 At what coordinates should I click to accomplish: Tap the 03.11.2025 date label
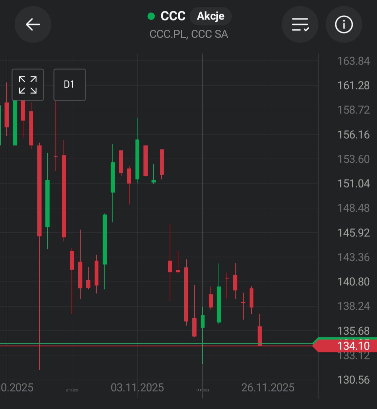(138, 388)
